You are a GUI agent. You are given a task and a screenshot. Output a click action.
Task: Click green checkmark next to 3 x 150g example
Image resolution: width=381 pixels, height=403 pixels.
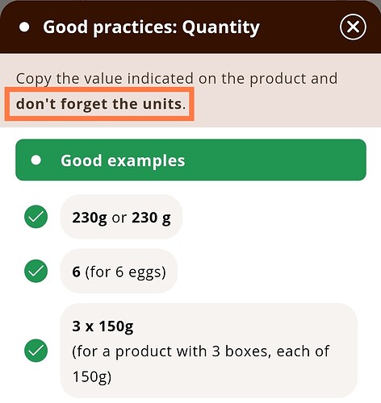36,351
